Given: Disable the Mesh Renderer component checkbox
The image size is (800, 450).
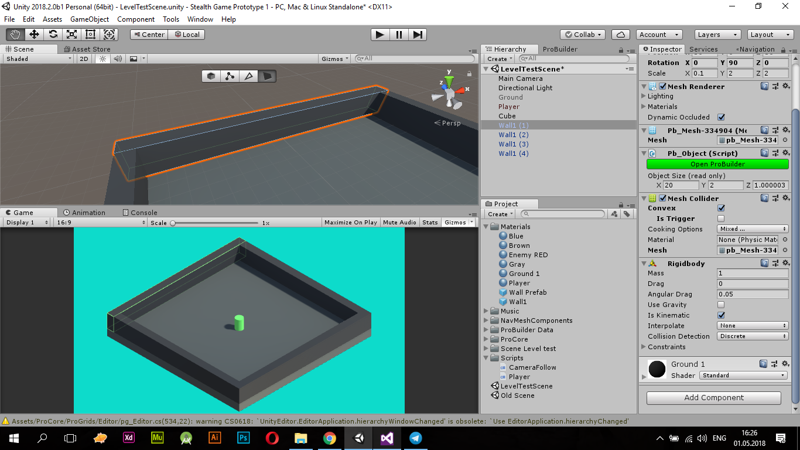Looking at the screenshot, I should tap(662, 86).
